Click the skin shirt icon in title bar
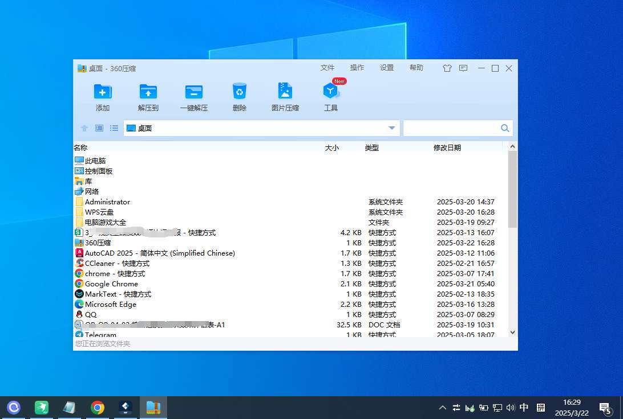623x419 pixels. (x=447, y=68)
